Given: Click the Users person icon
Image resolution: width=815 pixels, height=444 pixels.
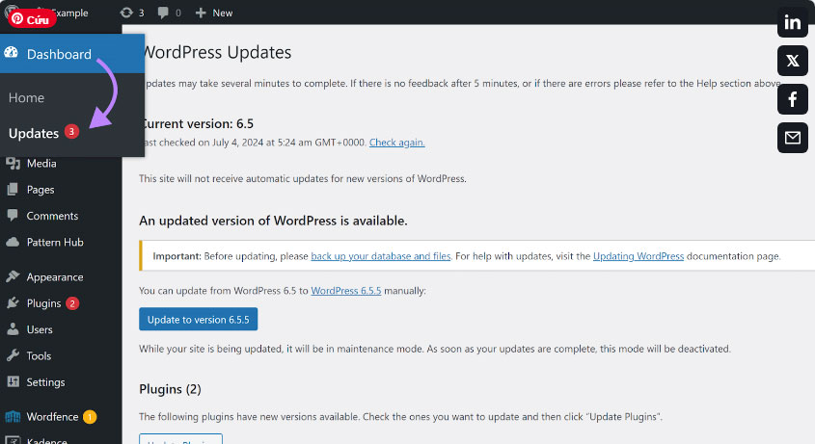Looking at the screenshot, I should pyautogui.click(x=13, y=329).
